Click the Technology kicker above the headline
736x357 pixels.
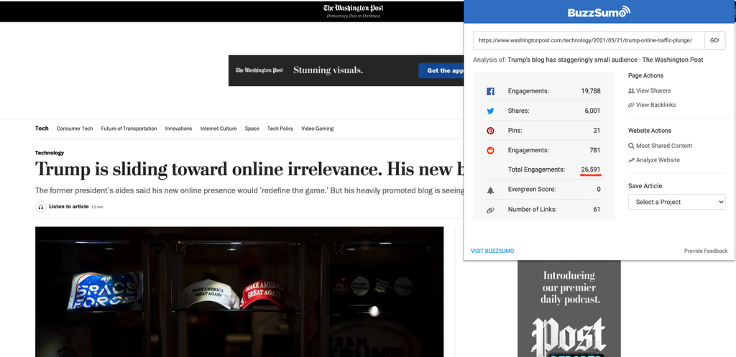point(50,153)
